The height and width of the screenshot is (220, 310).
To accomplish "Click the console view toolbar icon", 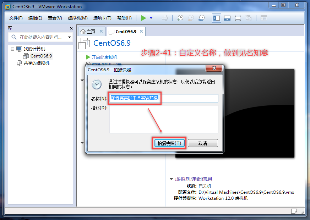I will pos(264,18).
